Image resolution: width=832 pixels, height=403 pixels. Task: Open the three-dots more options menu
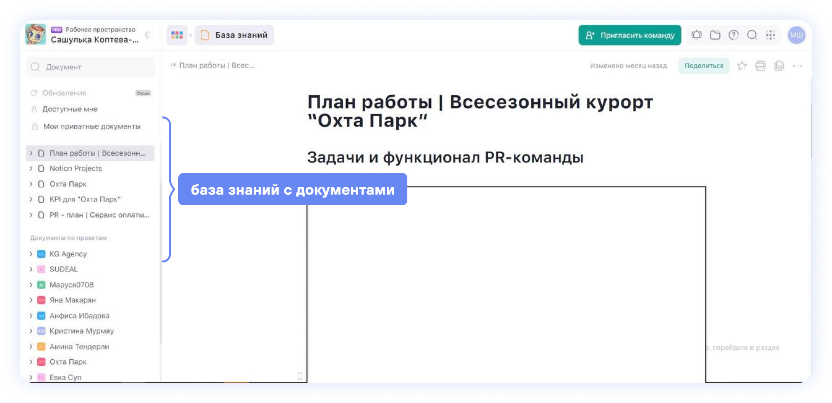(797, 66)
